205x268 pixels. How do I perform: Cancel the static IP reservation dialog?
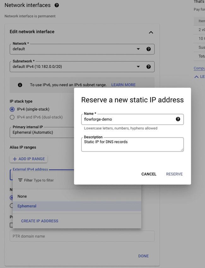pos(149,174)
